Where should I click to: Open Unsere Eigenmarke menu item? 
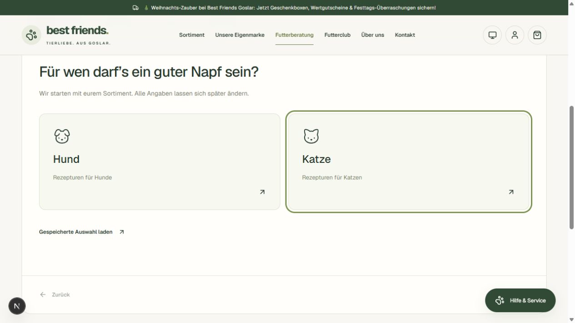coord(240,35)
